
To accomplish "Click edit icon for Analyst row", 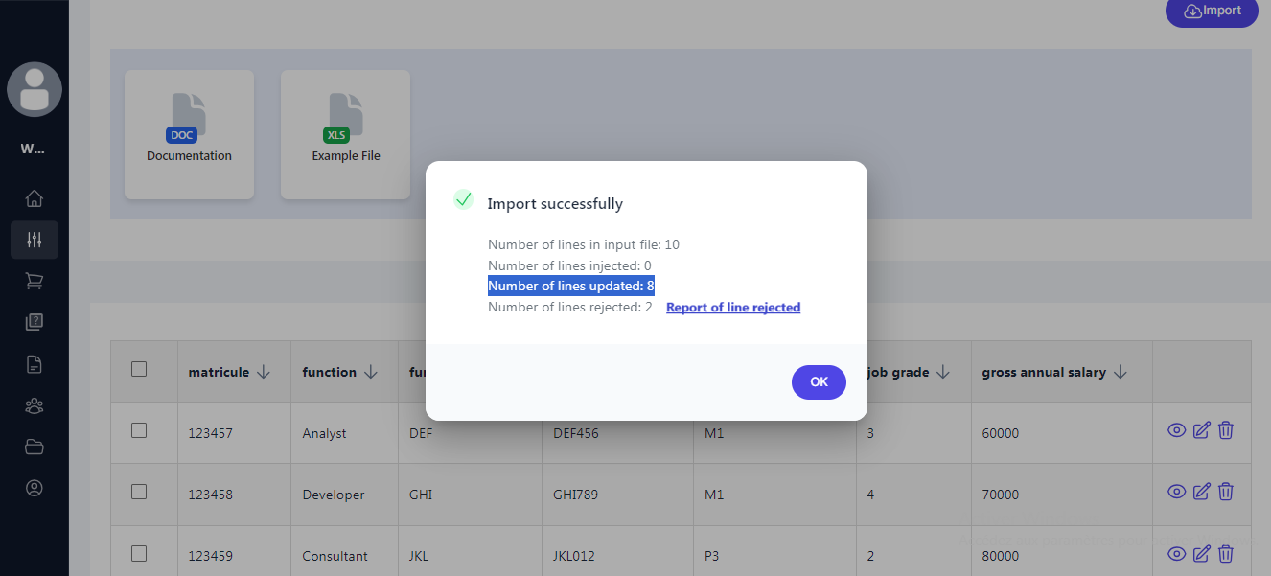I will [x=1201, y=431].
